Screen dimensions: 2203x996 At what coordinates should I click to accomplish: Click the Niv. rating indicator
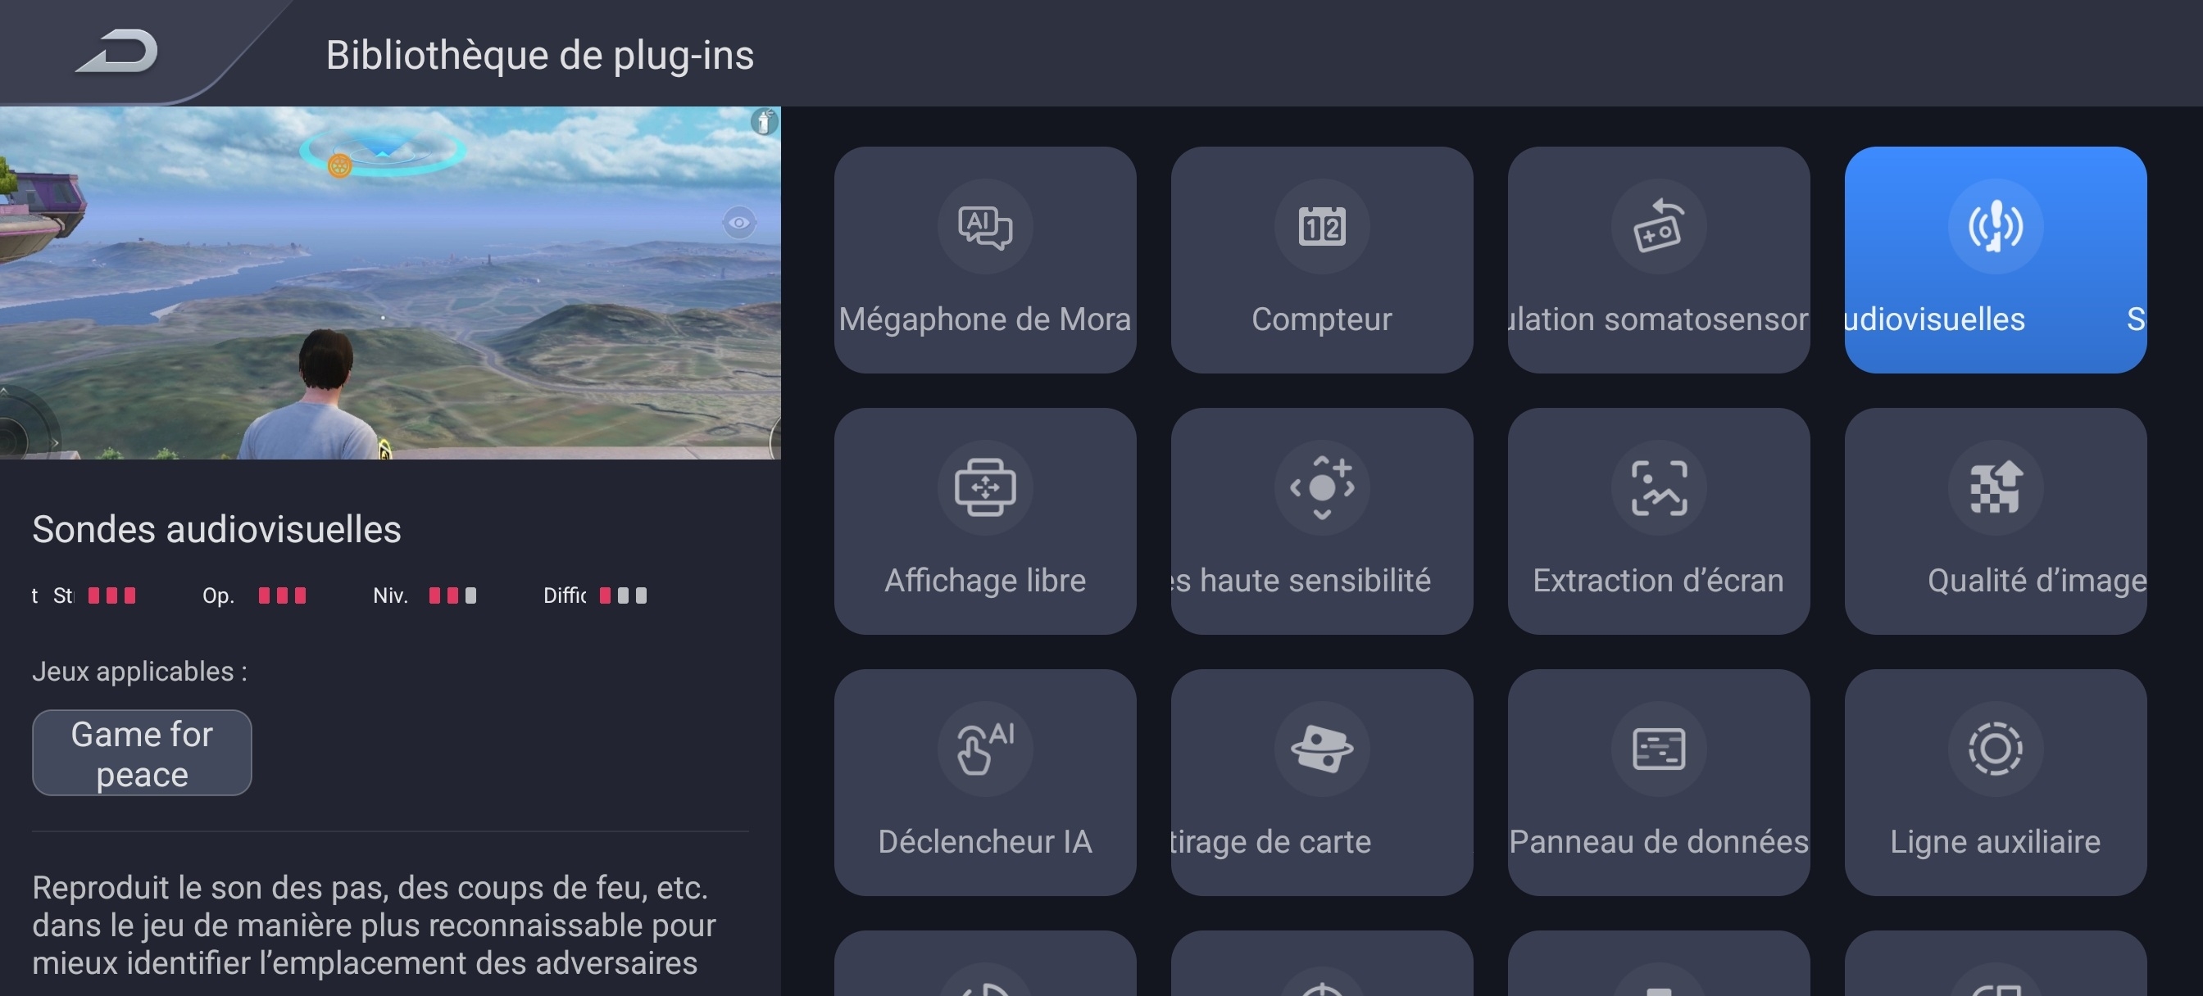[425, 596]
